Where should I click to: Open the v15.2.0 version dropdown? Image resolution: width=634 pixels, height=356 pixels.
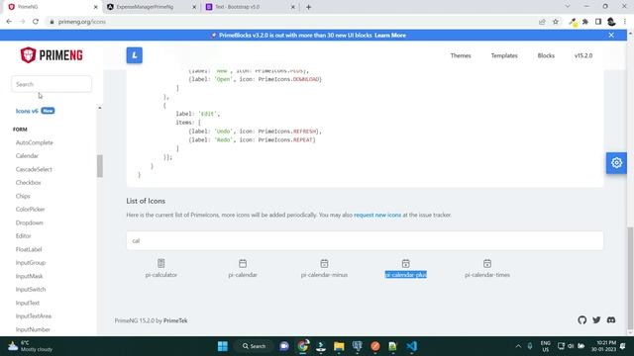[x=583, y=55]
